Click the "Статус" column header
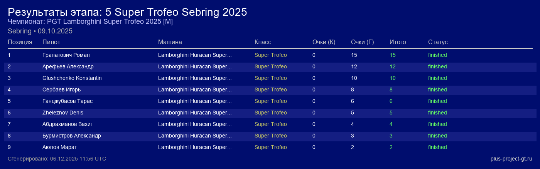Screen dimensions: 540x169 (x=438, y=42)
